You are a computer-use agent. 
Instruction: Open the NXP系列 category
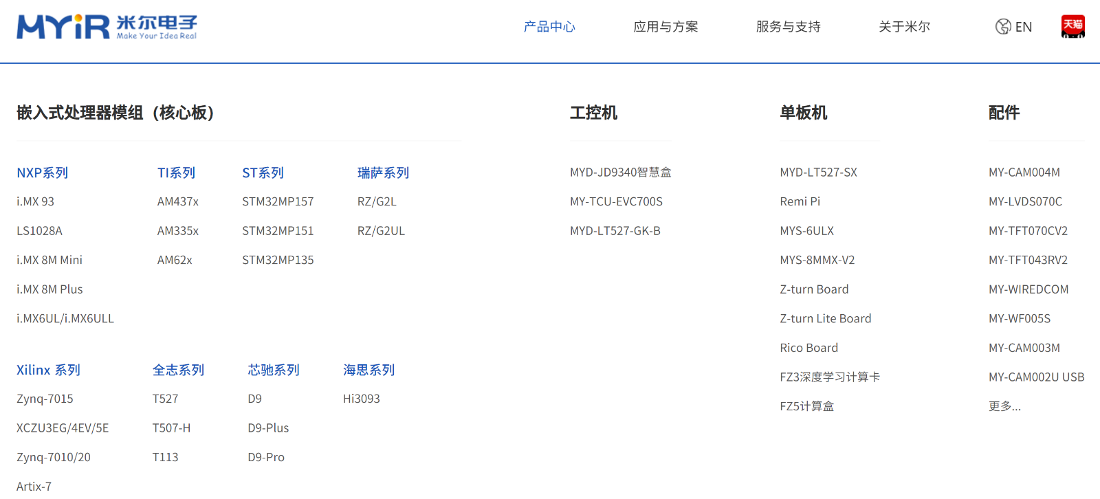pyautogui.click(x=43, y=173)
